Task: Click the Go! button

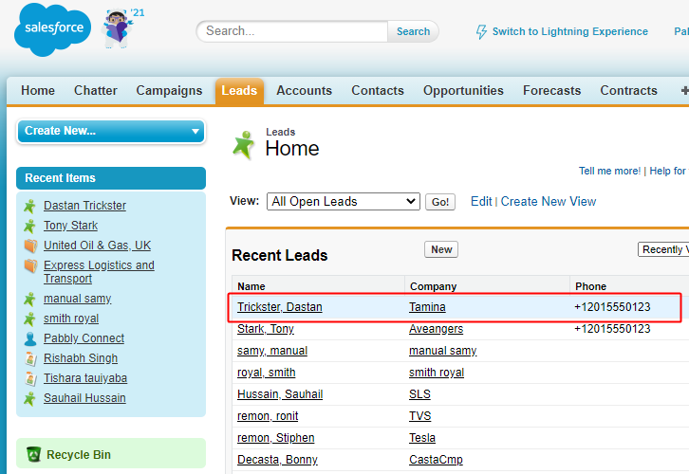Action: coord(439,202)
